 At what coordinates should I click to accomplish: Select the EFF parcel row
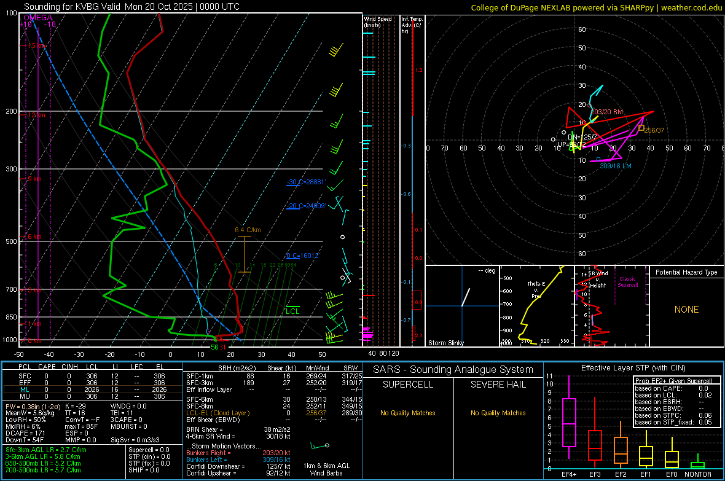click(x=92, y=383)
